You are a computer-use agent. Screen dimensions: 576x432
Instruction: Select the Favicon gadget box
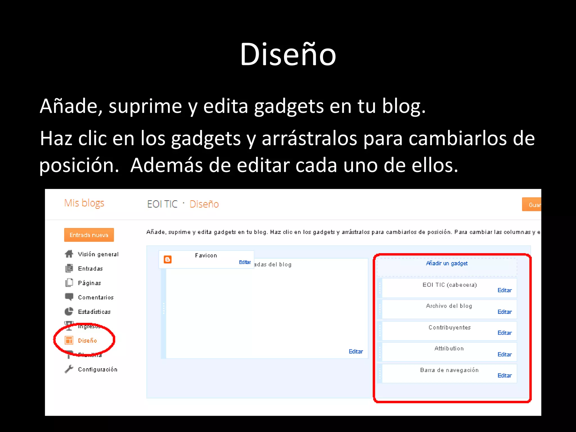coord(206,259)
